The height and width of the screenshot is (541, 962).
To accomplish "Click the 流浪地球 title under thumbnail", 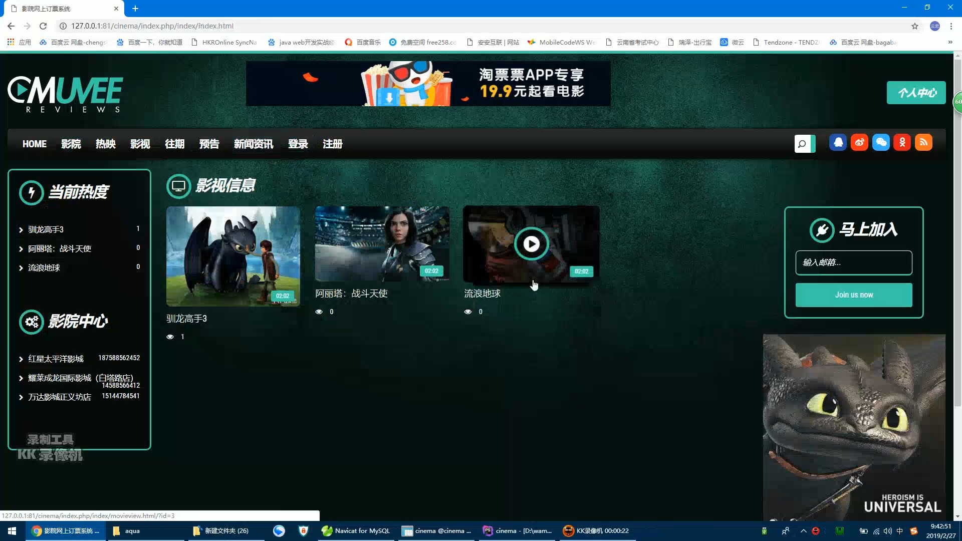I will [x=482, y=294].
